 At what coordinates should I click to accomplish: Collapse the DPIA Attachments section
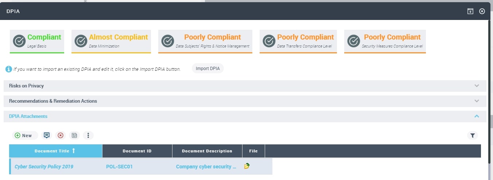tap(476, 116)
